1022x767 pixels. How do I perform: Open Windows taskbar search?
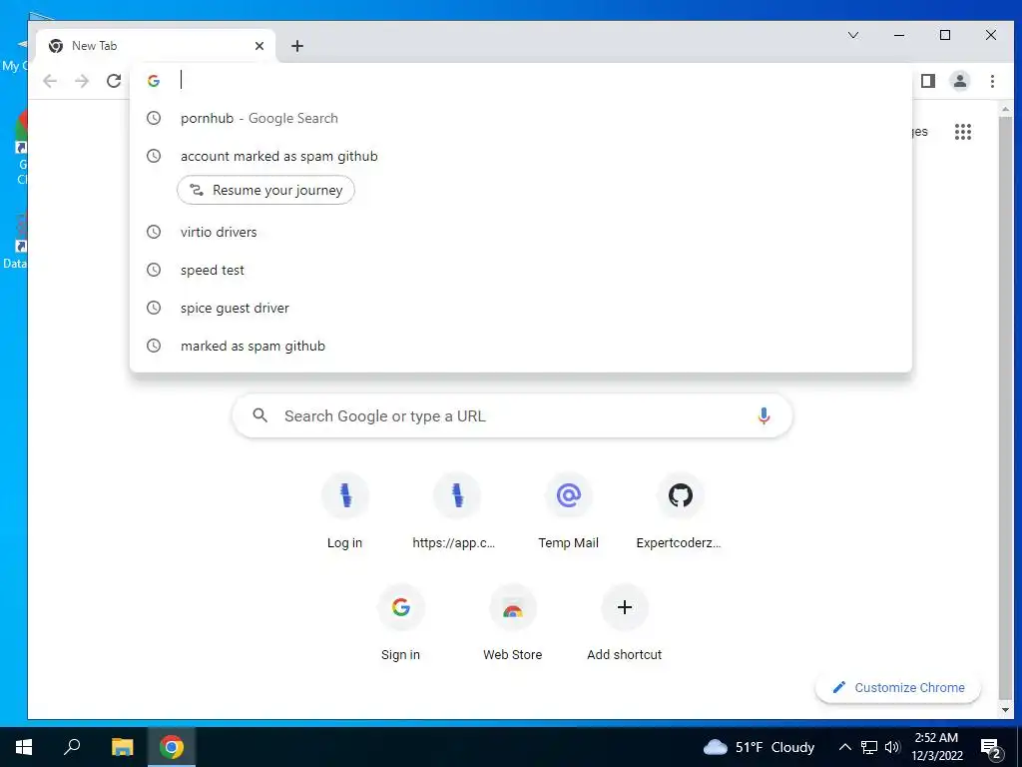pyautogui.click(x=72, y=747)
